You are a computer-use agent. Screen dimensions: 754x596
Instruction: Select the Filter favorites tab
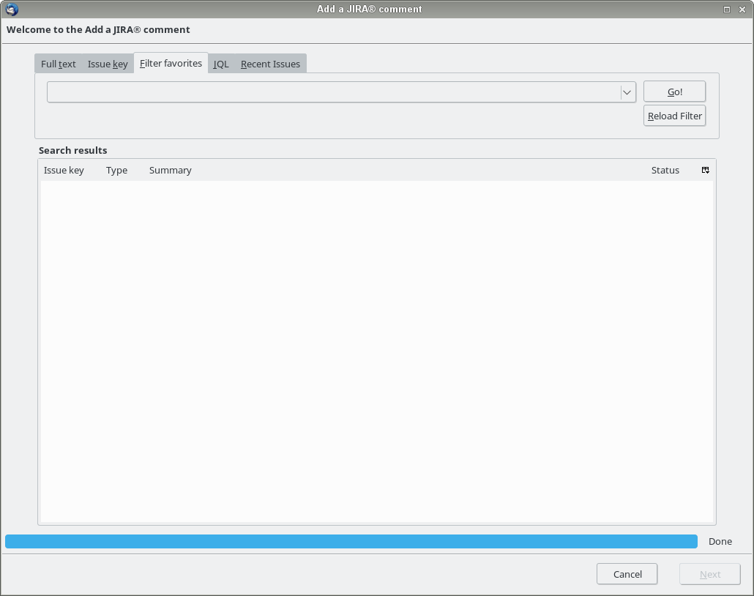(171, 64)
